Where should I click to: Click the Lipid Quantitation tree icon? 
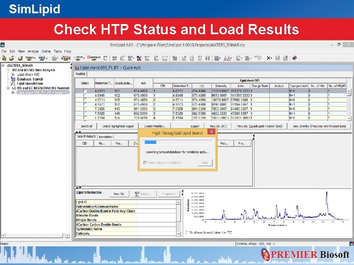[13, 84]
